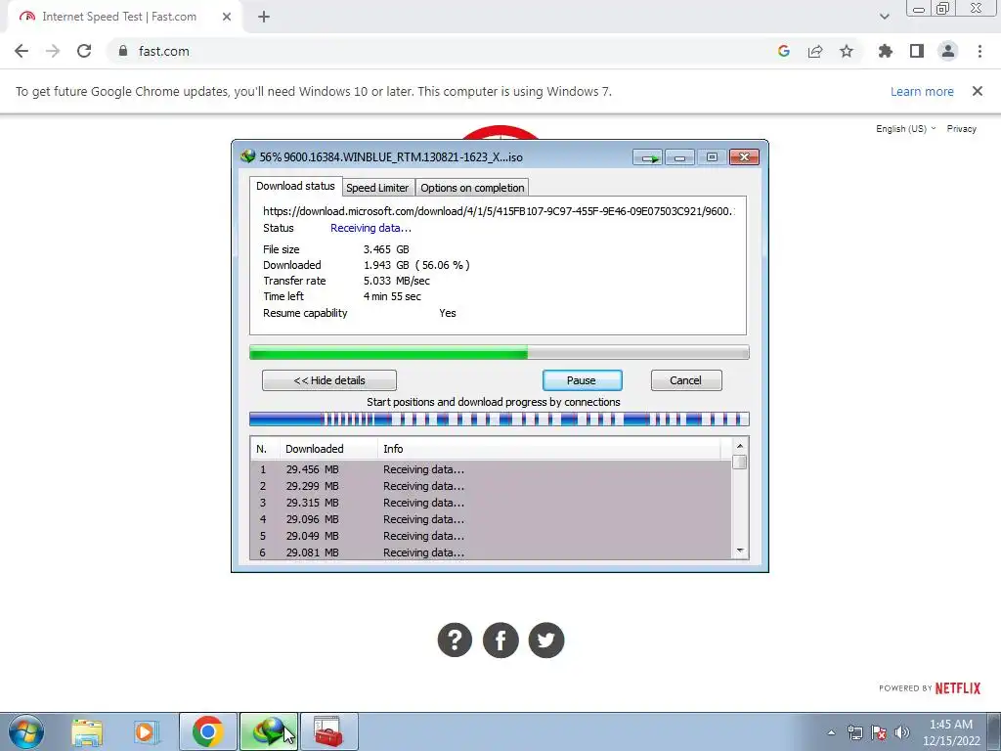Click the Chrome taskbar icon
Viewport: 1001px width, 751px height.
[207, 731]
